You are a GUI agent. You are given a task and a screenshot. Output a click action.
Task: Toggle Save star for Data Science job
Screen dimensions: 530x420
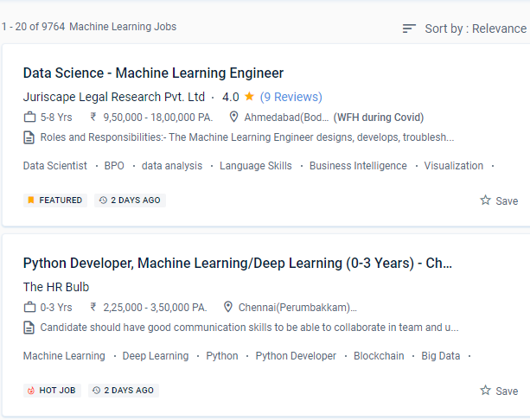(x=486, y=200)
